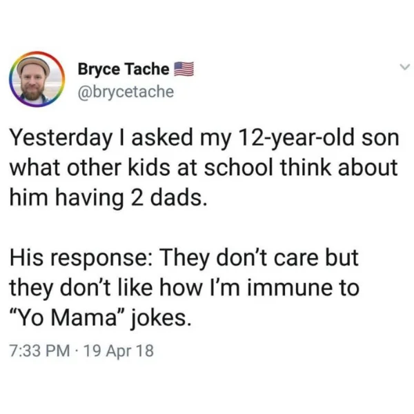Visit the @brycetache handle
The width and height of the screenshot is (414, 414).
[126, 92]
